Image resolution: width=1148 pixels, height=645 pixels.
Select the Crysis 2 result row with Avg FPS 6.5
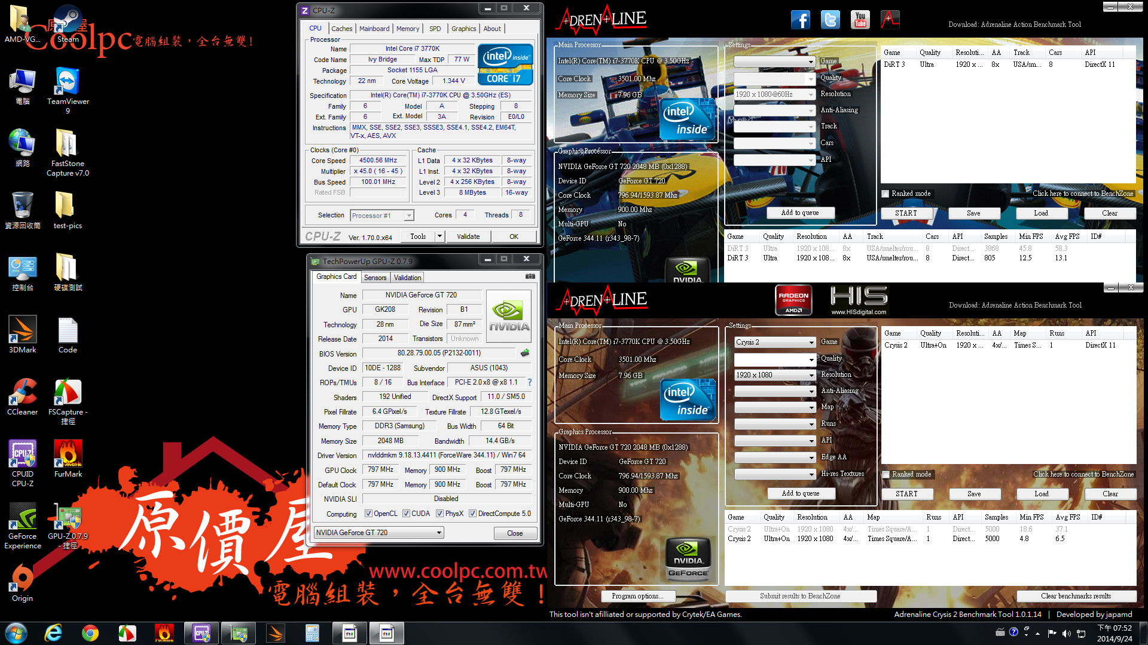click(x=930, y=539)
